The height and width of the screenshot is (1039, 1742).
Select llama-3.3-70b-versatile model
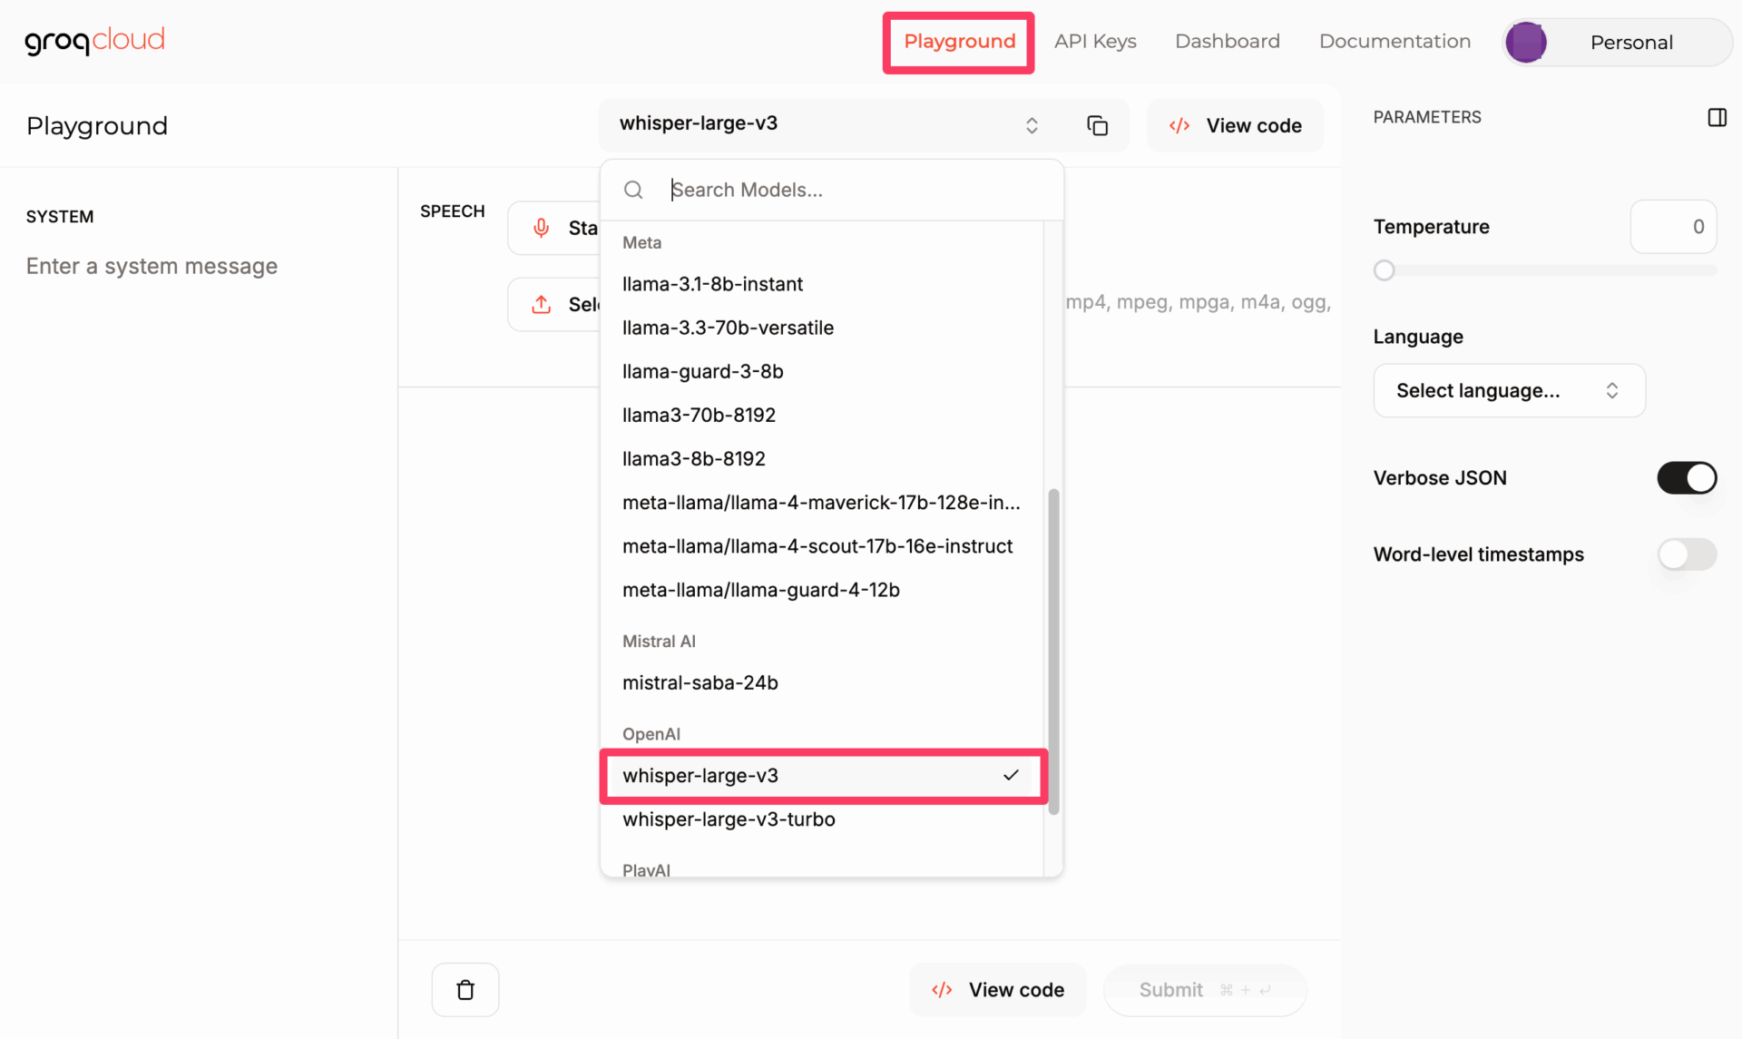[728, 328]
